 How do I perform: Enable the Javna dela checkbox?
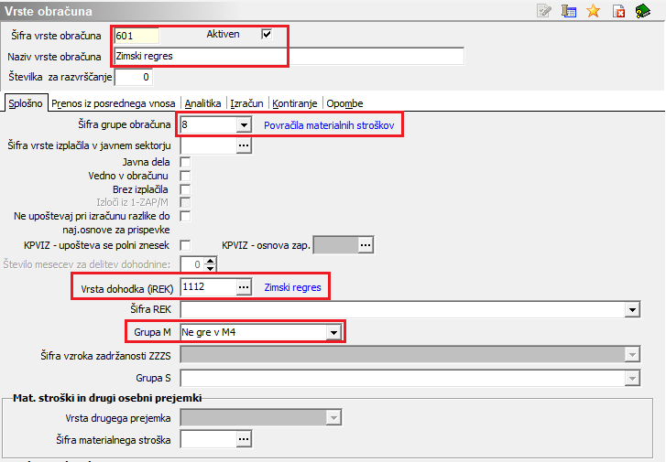[x=185, y=162]
